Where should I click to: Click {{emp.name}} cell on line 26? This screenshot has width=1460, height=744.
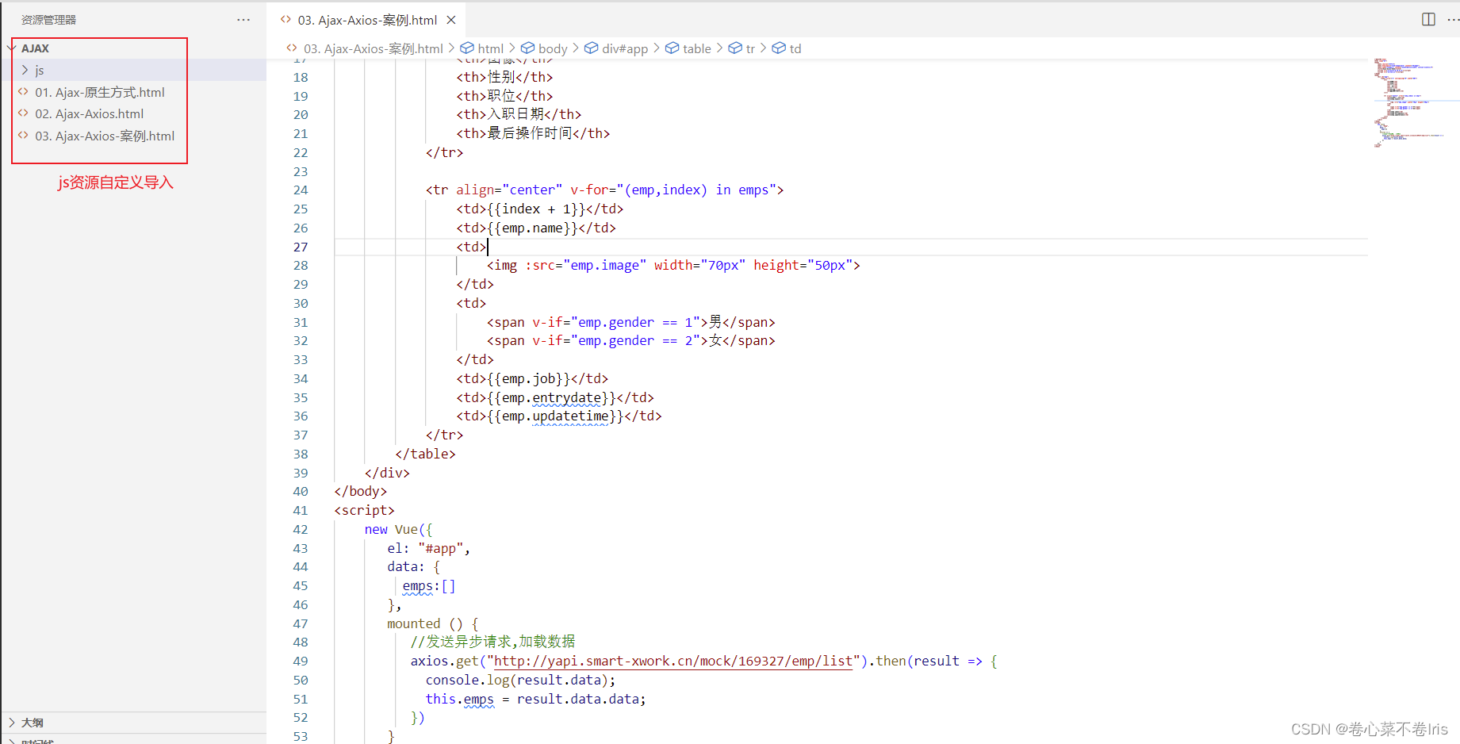[x=532, y=228]
